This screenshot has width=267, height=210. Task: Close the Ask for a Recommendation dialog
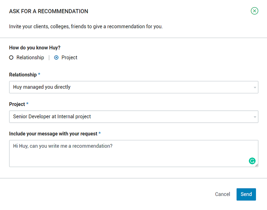click(255, 11)
